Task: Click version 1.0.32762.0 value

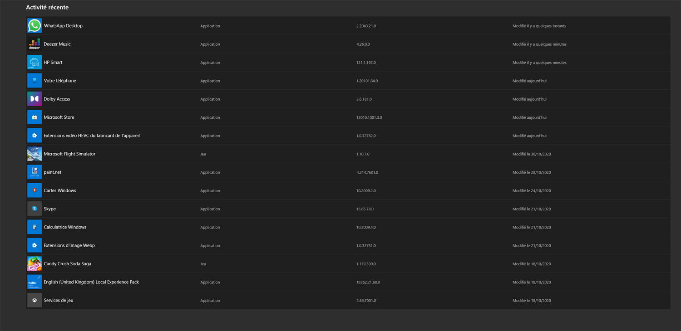Action: pos(366,136)
